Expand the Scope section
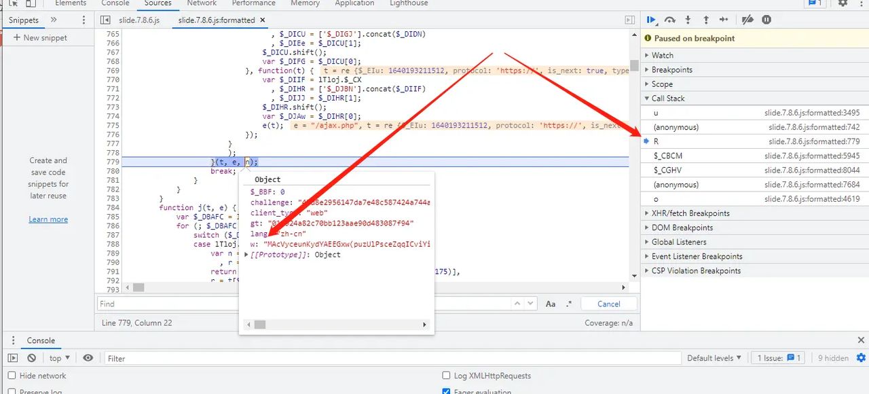This screenshot has width=869, height=394. pyautogui.click(x=662, y=84)
